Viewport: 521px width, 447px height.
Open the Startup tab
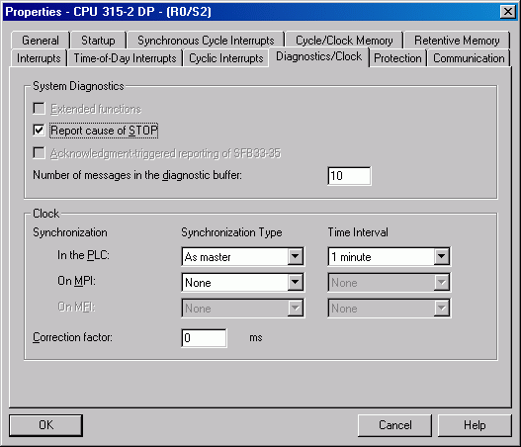98,41
